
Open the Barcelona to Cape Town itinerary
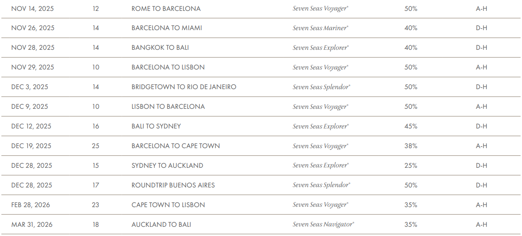pos(176,146)
